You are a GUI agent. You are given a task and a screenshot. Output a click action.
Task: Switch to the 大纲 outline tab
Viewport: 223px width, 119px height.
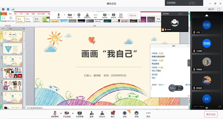pos(10,29)
